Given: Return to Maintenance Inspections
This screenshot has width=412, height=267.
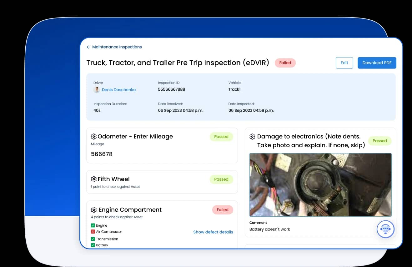Looking at the screenshot, I should [x=116, y=47].
